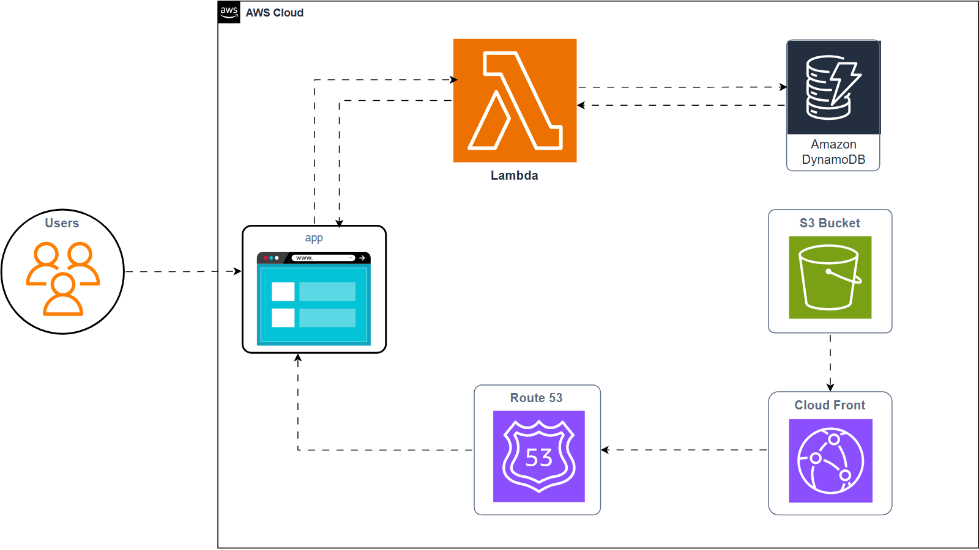This screenshot has width=979, height=550.
Task: Click the AWS logo in the corner
Action: point(229,12)
